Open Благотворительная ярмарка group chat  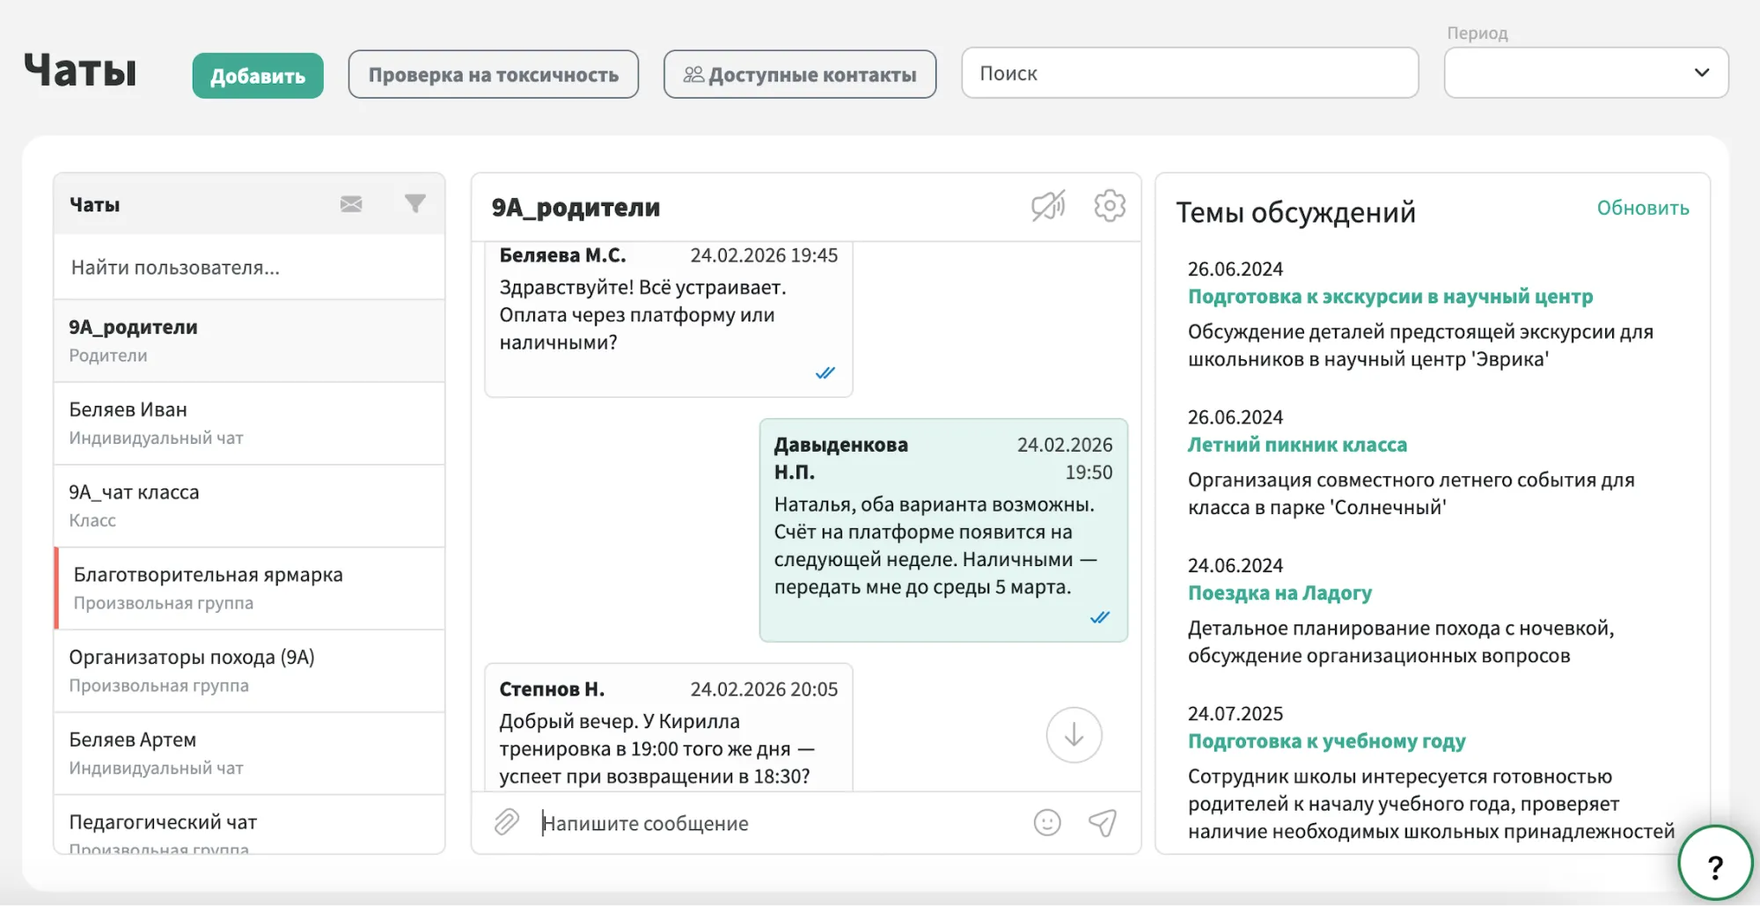(249, 588)
